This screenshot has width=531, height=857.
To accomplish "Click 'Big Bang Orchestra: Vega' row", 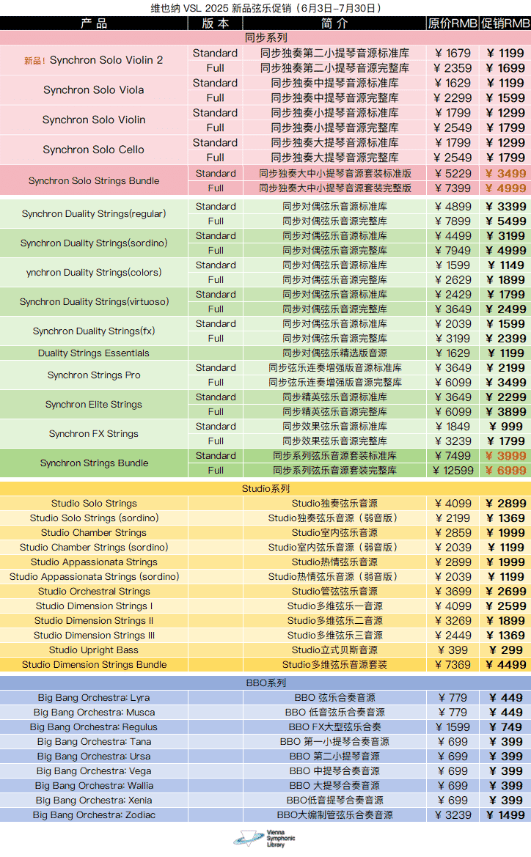I will (x=265, y=771).
